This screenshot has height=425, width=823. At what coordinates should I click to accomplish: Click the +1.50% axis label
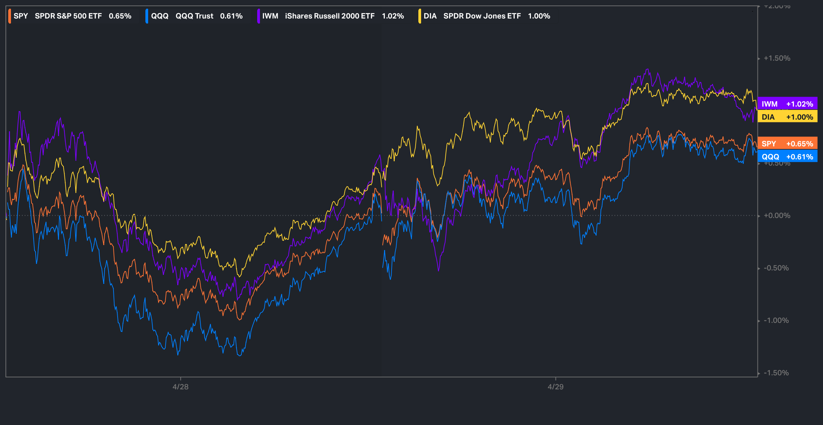777,58
